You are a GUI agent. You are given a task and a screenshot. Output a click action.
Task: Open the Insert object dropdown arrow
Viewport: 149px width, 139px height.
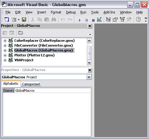19,20
